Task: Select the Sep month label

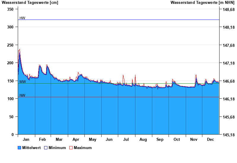Action: click(160, 140)
